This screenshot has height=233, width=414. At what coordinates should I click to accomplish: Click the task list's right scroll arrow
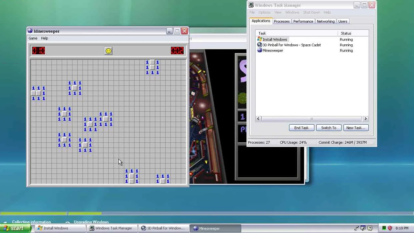(x=366, y=119)
